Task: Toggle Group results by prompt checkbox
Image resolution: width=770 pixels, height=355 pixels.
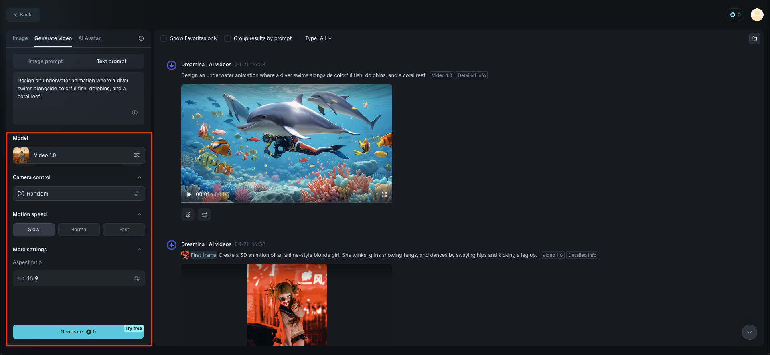Action: pyautogui.click(x=227, y=38)
